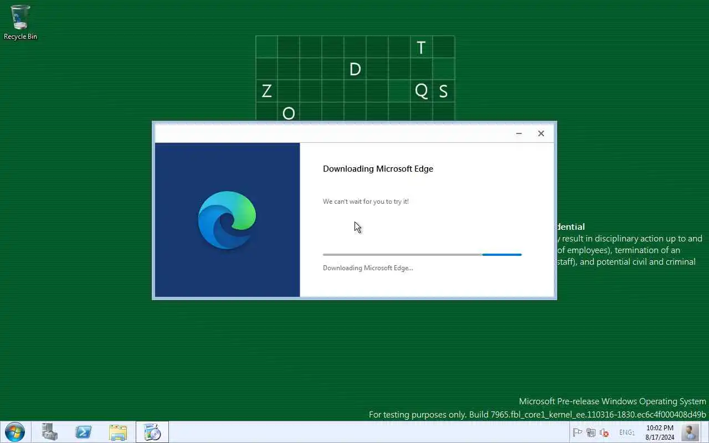The image size is (709, 443).
Task: Click the network tray icon
Action: [x=590, y=432]
